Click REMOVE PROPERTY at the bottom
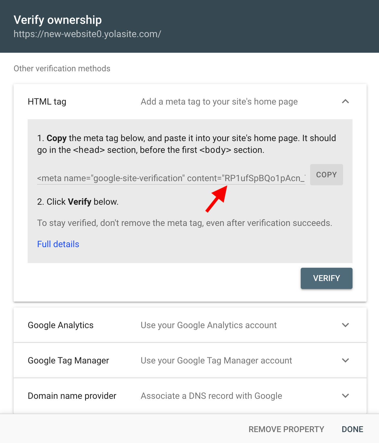This screenshot has height=443, width=379. pos(286,429)
